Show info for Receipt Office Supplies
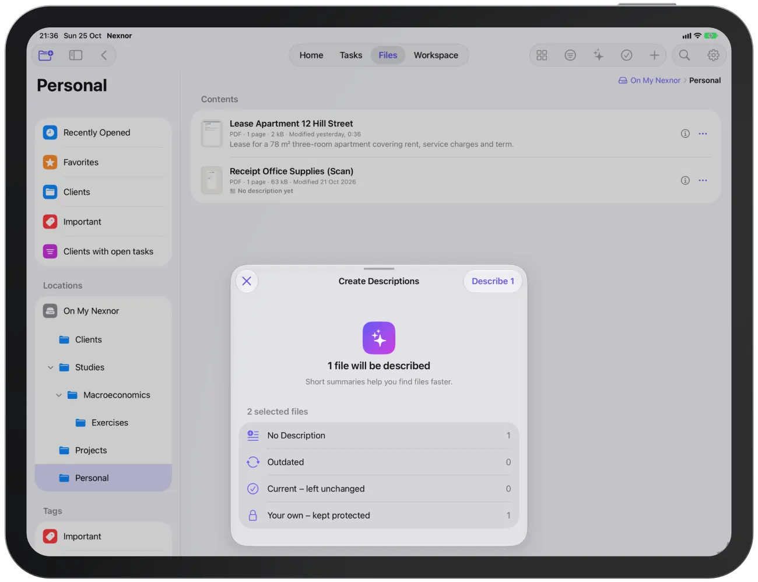 pos(685,181)
